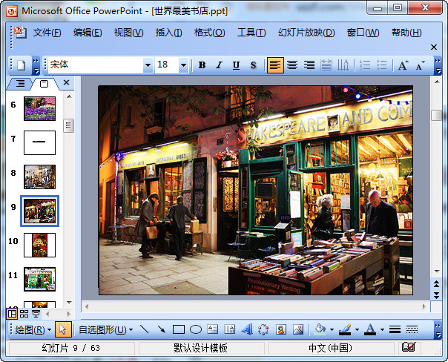This screenshot has width=448, height=362.
Task: Click the Center alignment icon
Action: (292, 65)
